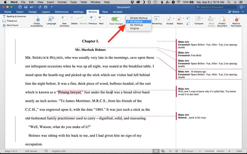
Task: Save the document from title bar
Action: pos(26,7)
